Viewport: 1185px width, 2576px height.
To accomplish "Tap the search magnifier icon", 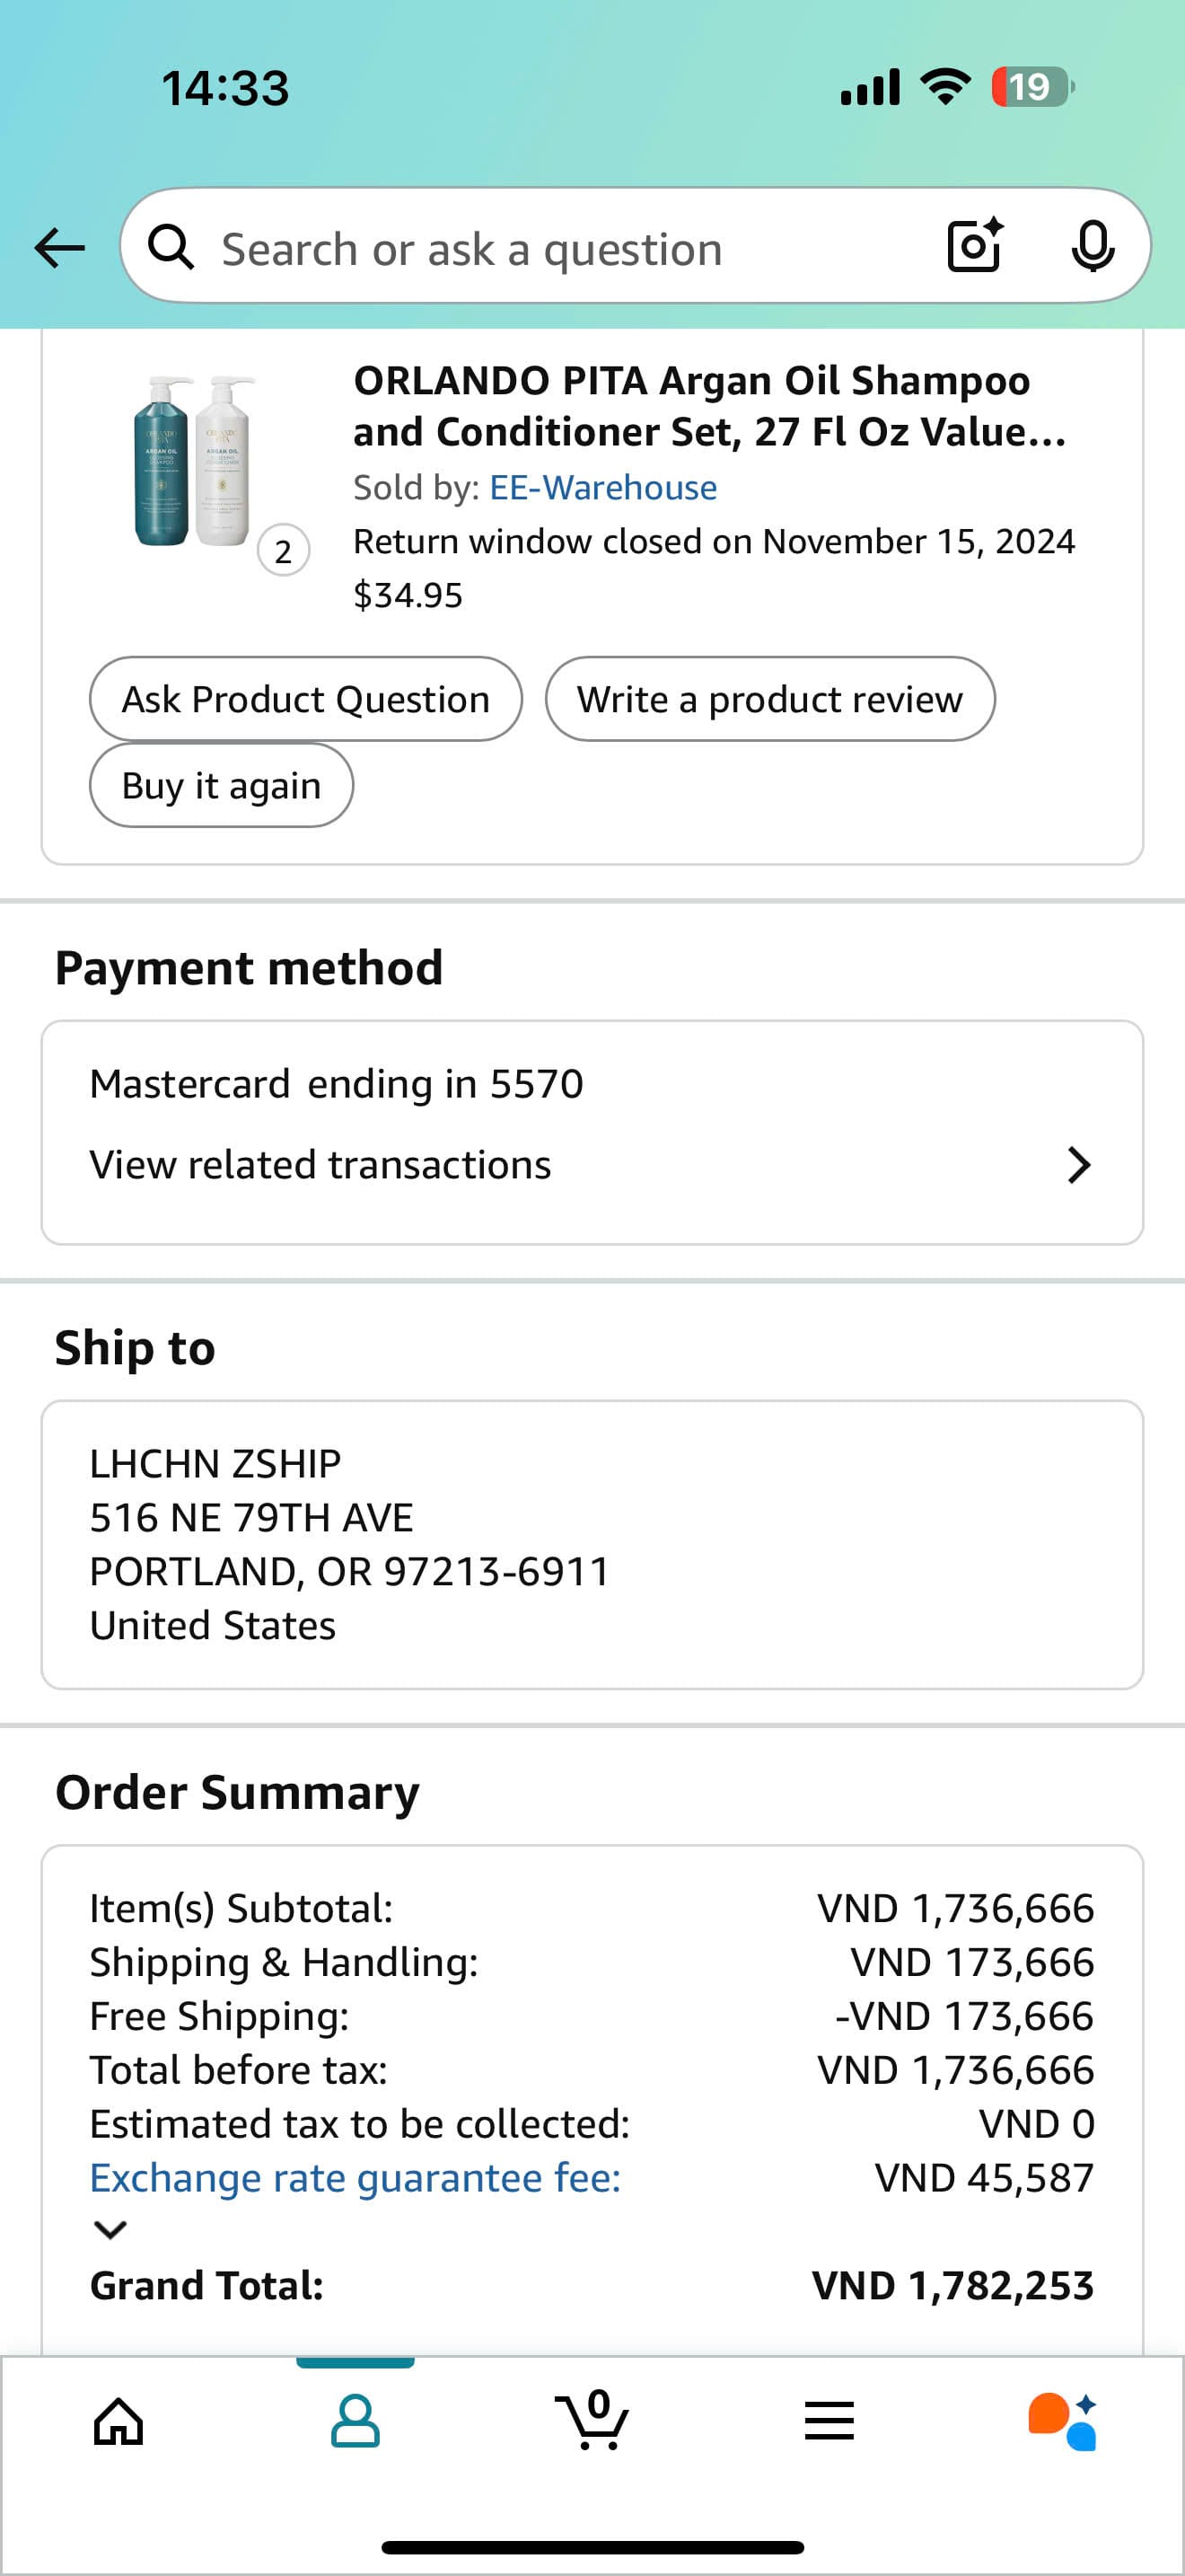I will (x=171, y=247).
